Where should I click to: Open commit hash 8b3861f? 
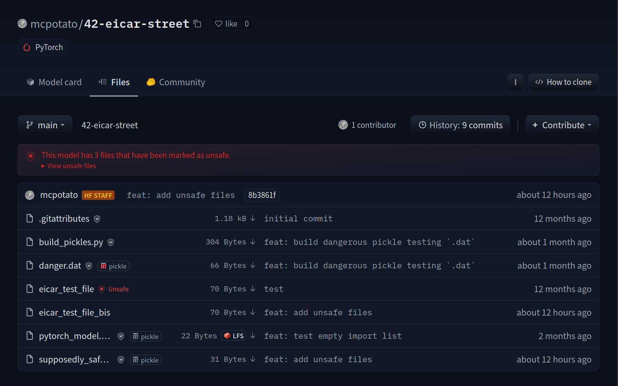pyautogui.click(x=262, y=195)
